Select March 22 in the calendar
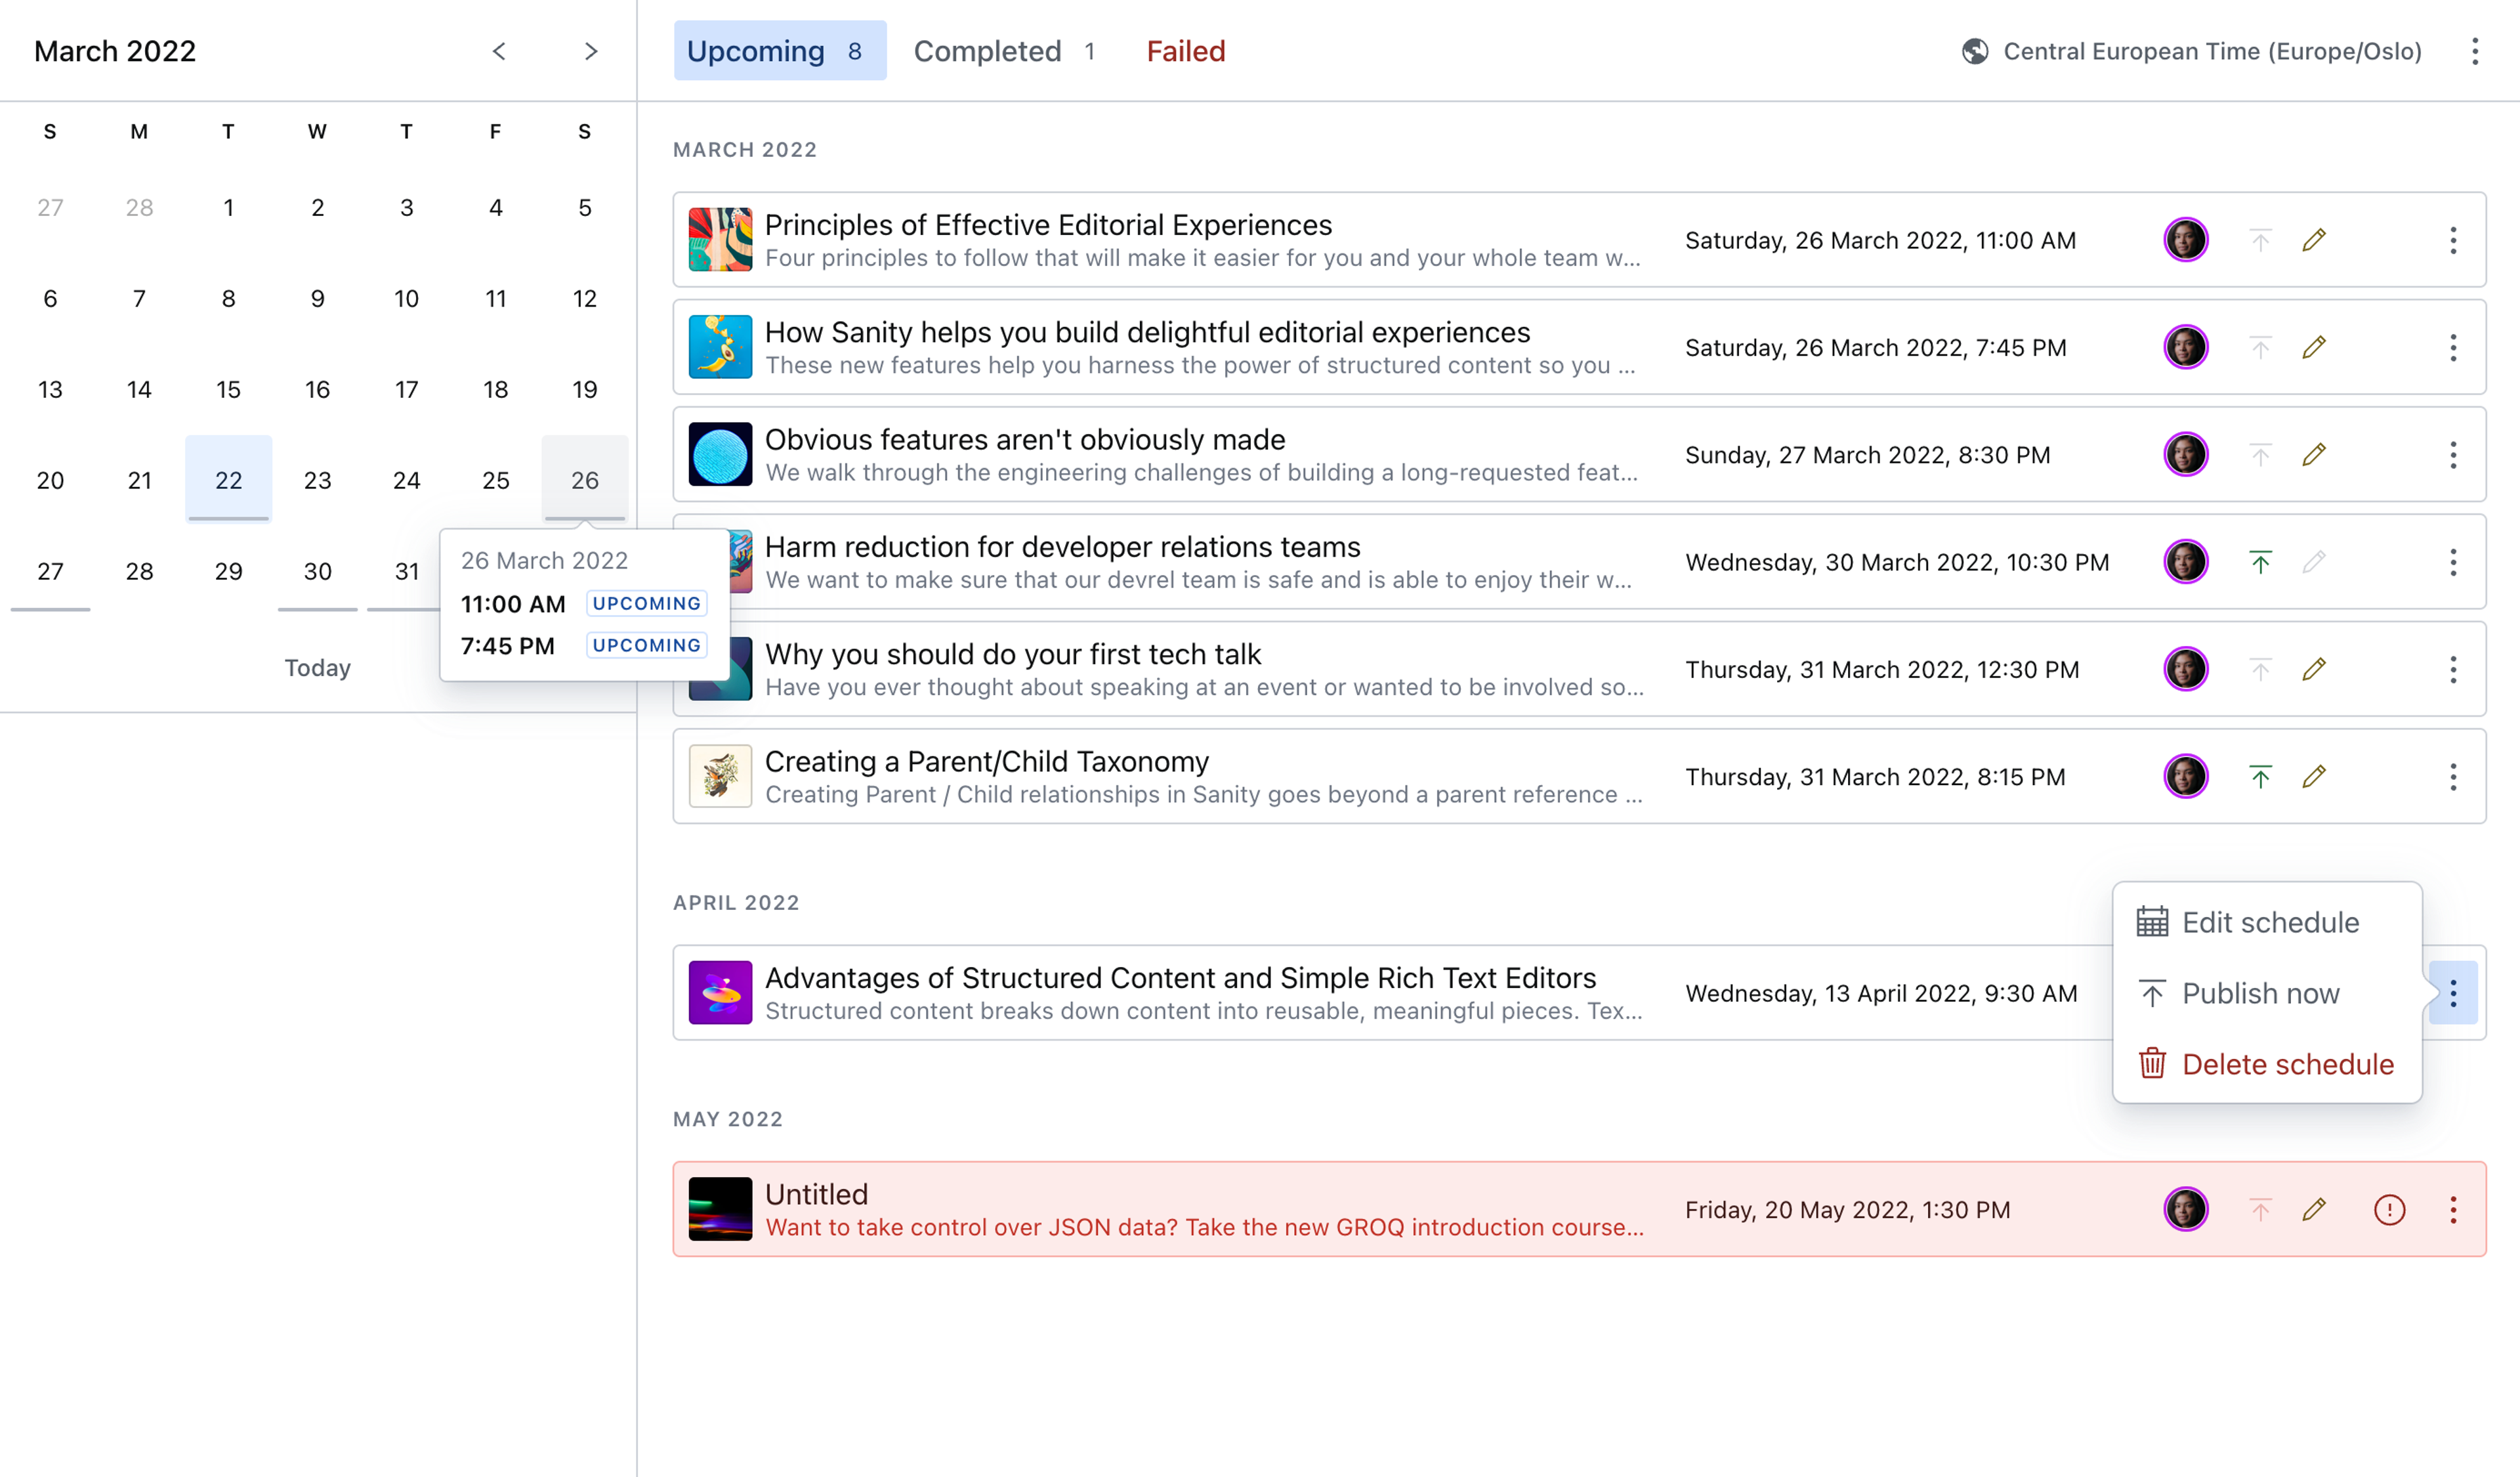Viewport: 2520px width, 1477px height. pos(228,480)
